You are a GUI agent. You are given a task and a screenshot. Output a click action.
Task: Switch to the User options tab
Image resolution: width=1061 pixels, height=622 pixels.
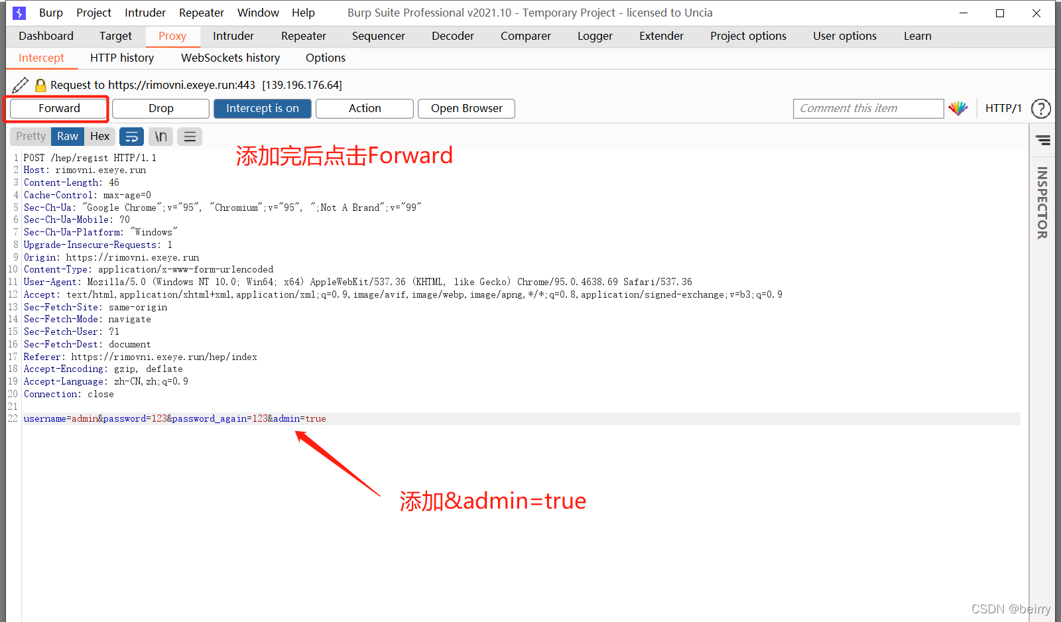pos(845,36)
